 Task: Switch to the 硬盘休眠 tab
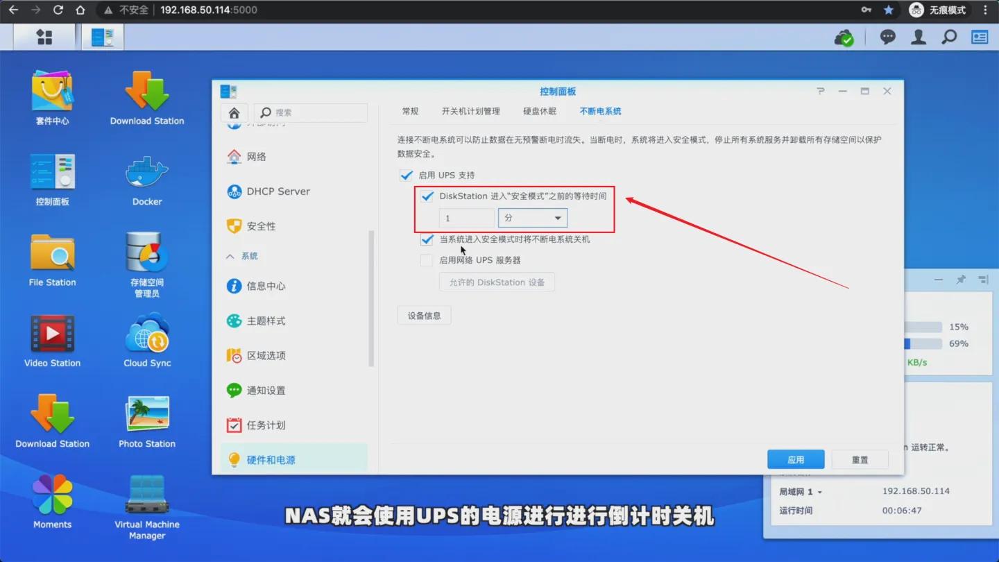tap(539, 110)
